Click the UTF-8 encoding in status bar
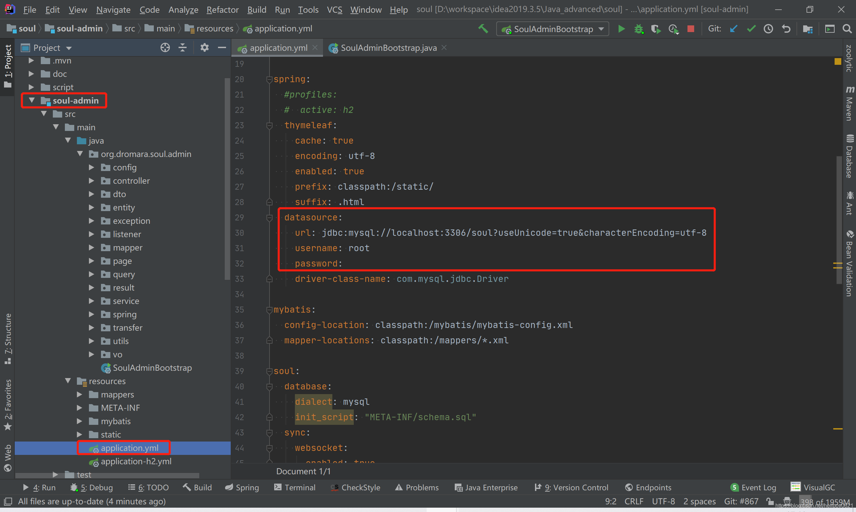This screenshot has width=856, height=512. pos(663,501)
